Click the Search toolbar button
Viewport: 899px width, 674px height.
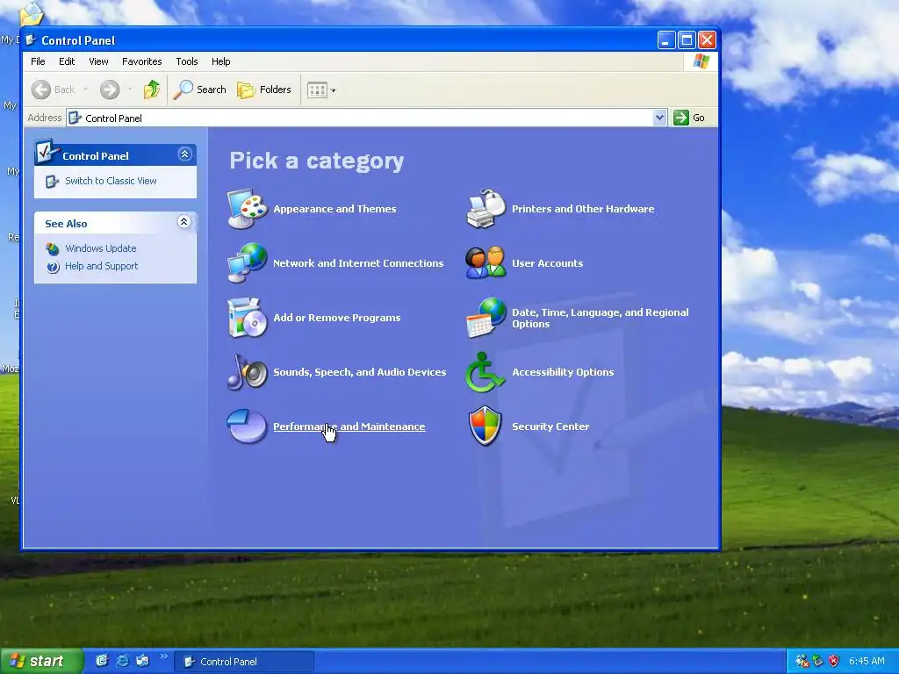199,90
